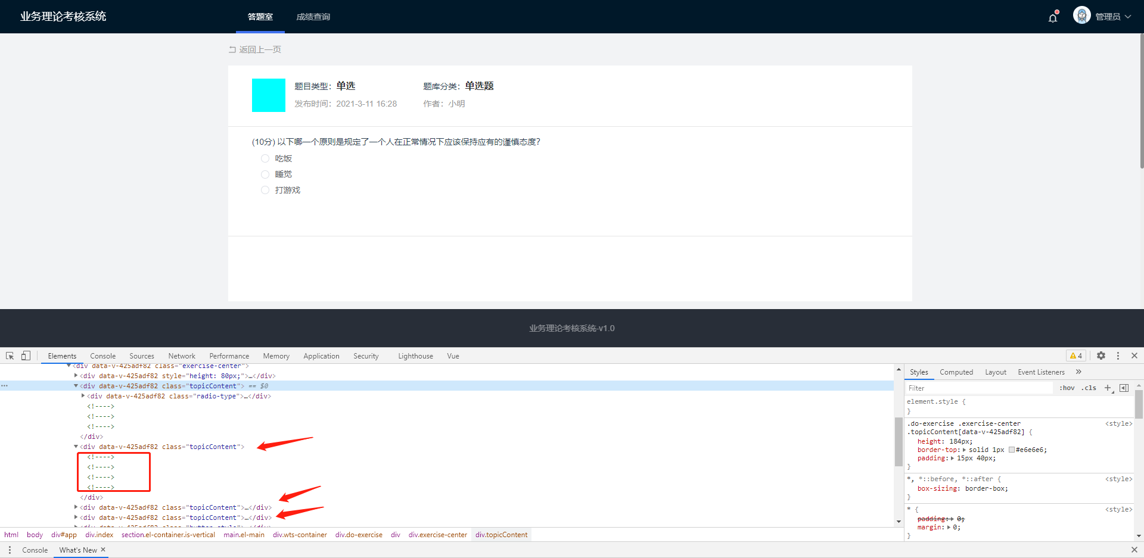Expand the margin property triangle
Viewport: 1144px width, 558px height.
click(949, 527)
